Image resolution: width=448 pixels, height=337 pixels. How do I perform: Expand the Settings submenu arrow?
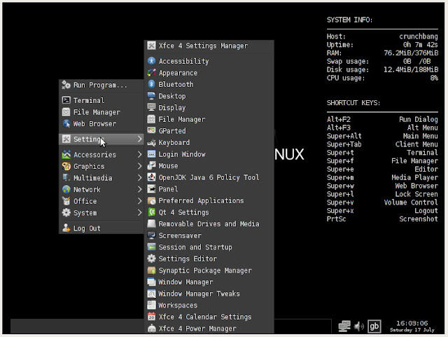[x=139, y=139]
